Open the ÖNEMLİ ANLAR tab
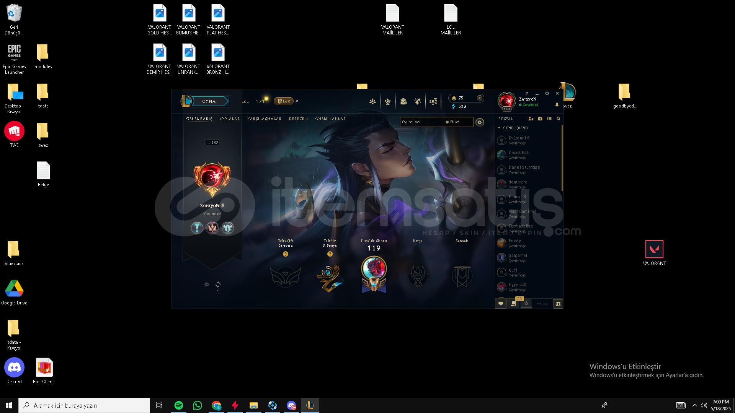 tap(330, 119)
